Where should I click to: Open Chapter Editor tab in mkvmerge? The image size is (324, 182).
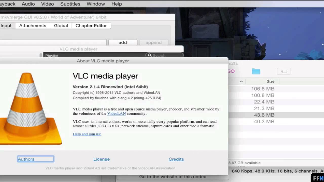tap(91, 26)
